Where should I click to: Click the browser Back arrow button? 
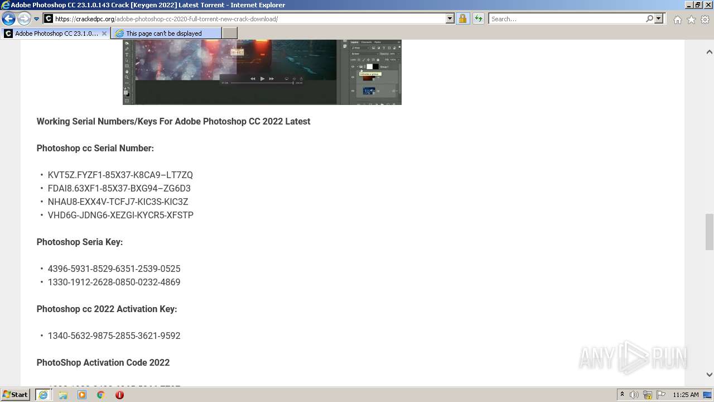click(8, 18)
